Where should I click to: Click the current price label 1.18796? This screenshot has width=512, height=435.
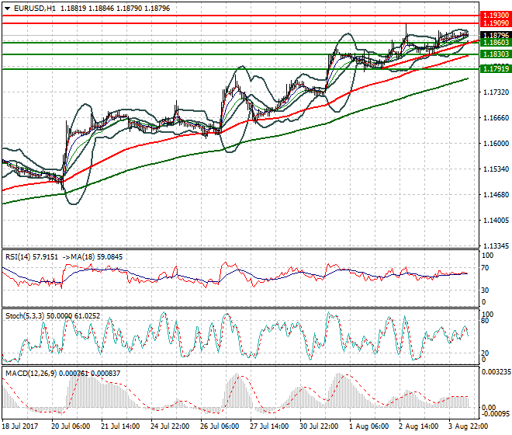coord(496,35)
